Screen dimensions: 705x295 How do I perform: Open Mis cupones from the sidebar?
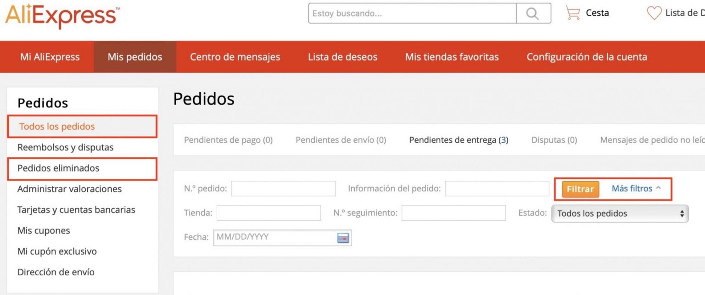(x=43, y=230)
